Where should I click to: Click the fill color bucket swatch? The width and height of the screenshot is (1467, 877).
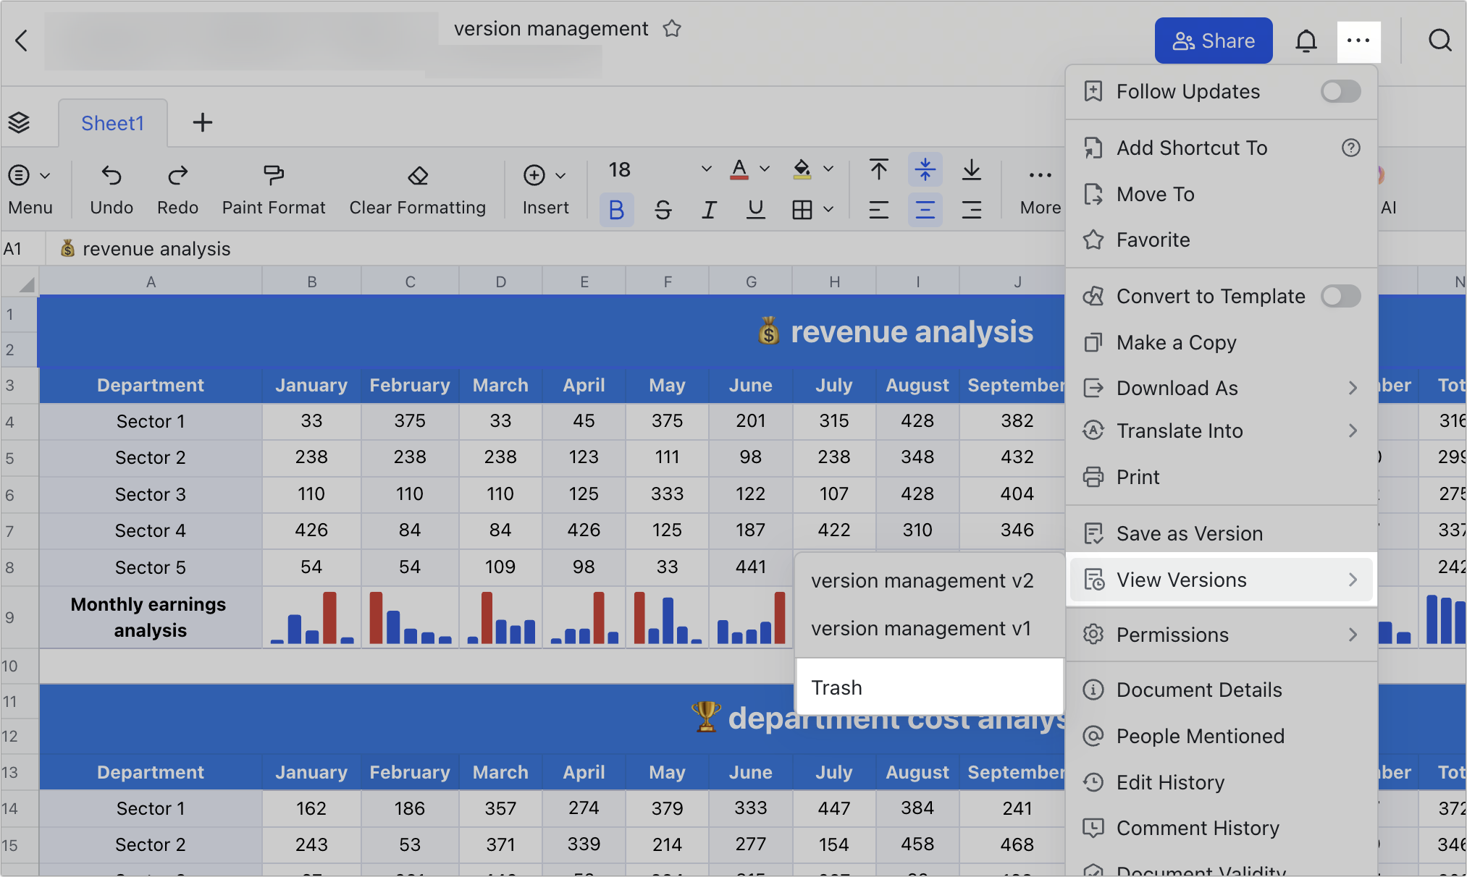(x=802, y=170)
